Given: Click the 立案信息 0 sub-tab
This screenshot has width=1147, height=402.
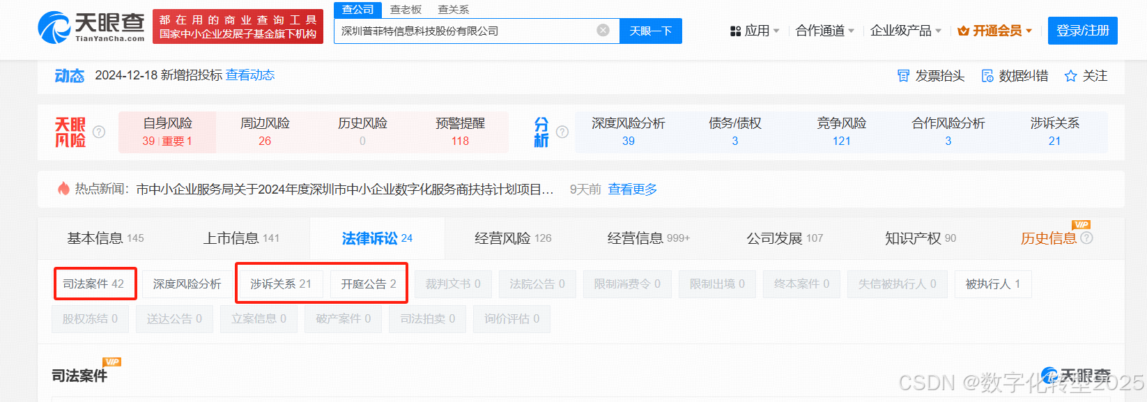Looking at the screenshot, I should click(259, 318).
